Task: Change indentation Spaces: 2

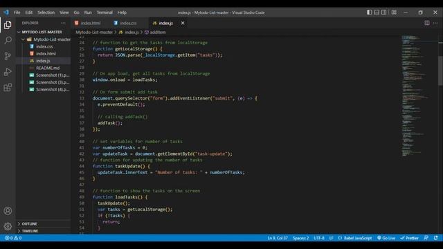Action: pyautogui.click(x=300, y=238)
